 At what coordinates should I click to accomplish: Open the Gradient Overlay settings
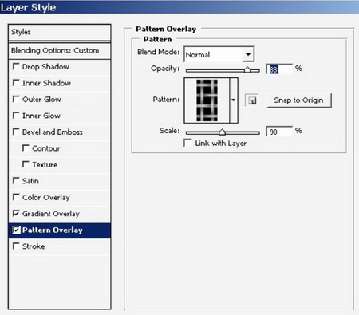[51, 214]
